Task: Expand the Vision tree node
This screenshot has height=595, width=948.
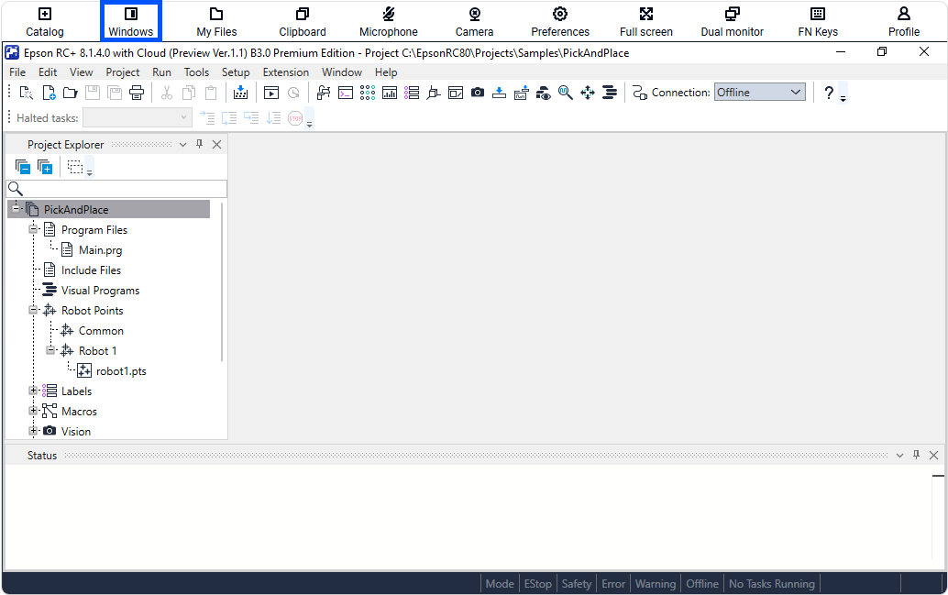Action: 33,431
